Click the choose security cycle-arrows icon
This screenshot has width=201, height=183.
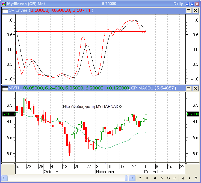(x=140, y=178)
